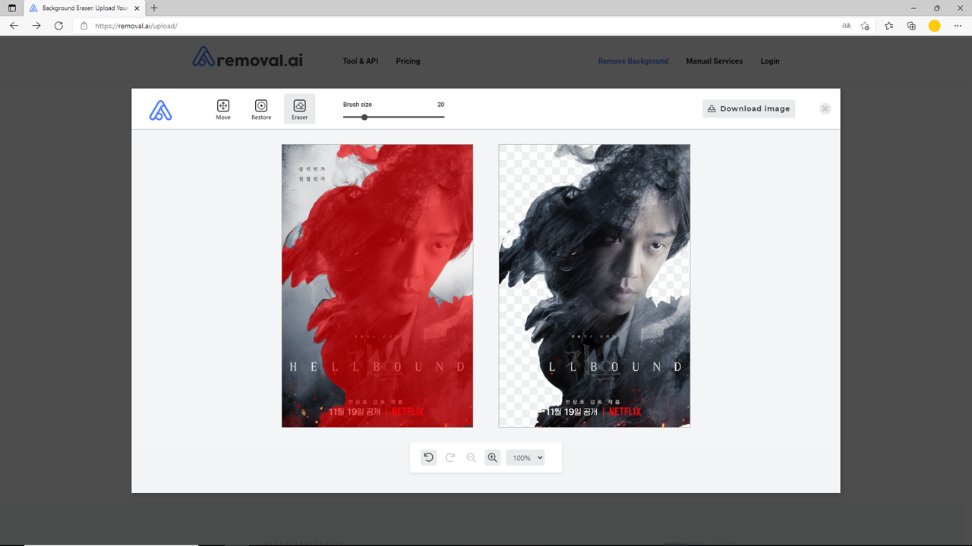Zoom in on the canvas
The image size is (972, 546).
point(492,457)
